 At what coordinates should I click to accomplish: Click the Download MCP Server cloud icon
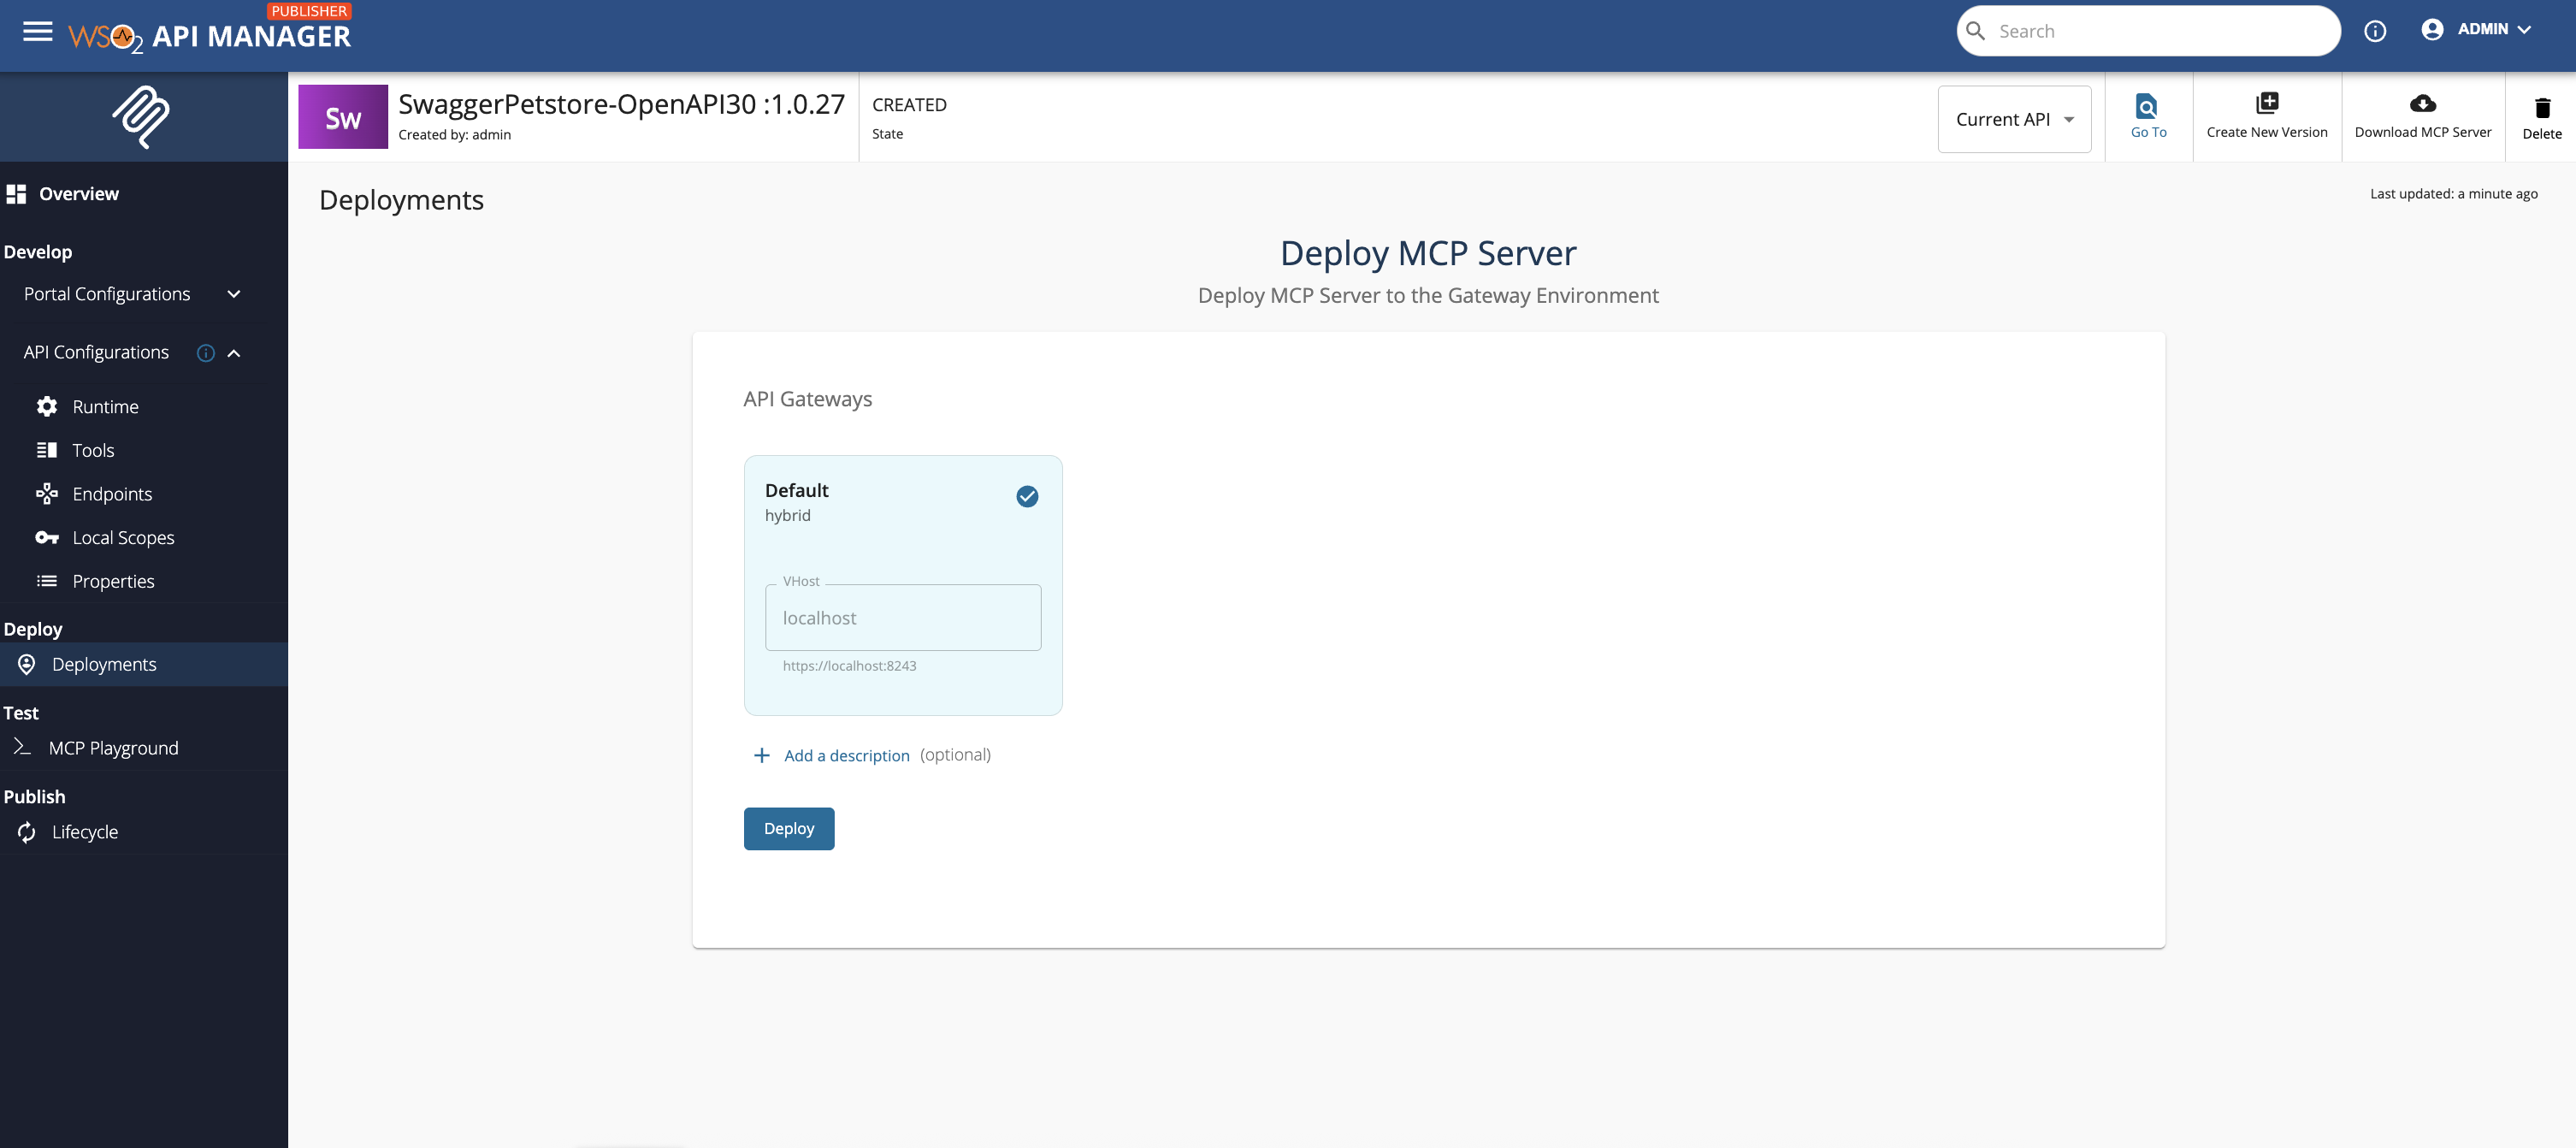tap(2422, 104)
